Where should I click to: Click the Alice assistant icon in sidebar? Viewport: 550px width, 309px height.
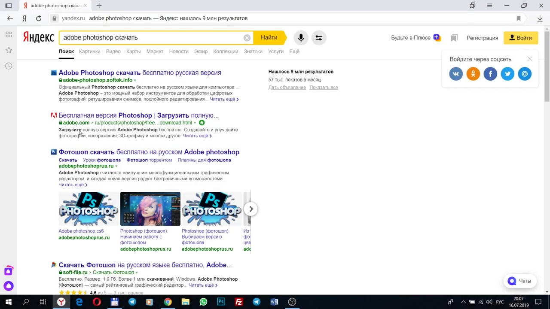click(9, 286)
